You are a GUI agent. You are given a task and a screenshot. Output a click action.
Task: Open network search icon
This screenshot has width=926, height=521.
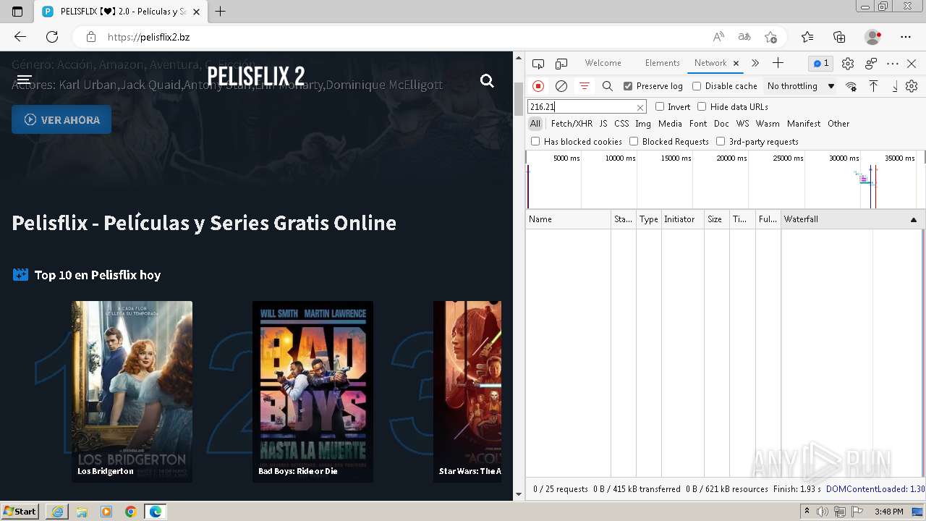click(x=608, y=86)
